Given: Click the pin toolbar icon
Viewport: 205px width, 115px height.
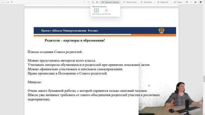Looking at the screenshot, I should [x=201, y=2].
